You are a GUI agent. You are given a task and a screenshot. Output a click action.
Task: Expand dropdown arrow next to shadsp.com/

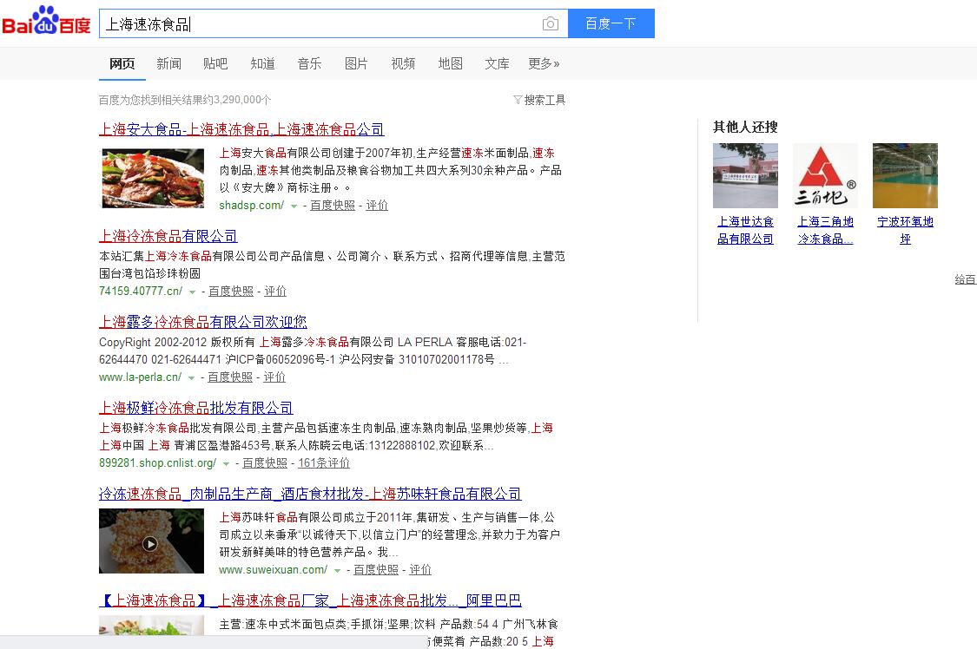pyautogui.click(x=294, y=206)
